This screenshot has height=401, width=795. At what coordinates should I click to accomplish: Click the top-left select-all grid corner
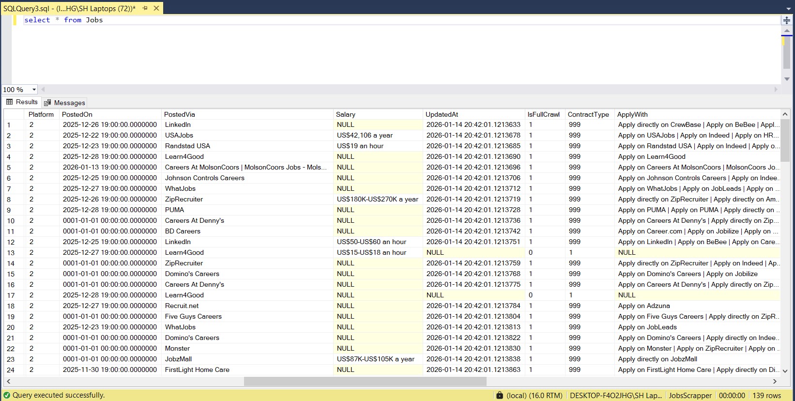click(x=14, y=114)
